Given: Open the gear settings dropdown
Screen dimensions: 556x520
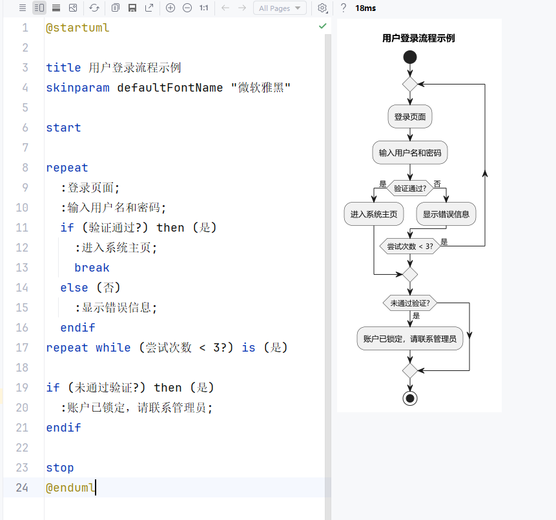Looking at the screenshot, I should (x=322, y=8).
